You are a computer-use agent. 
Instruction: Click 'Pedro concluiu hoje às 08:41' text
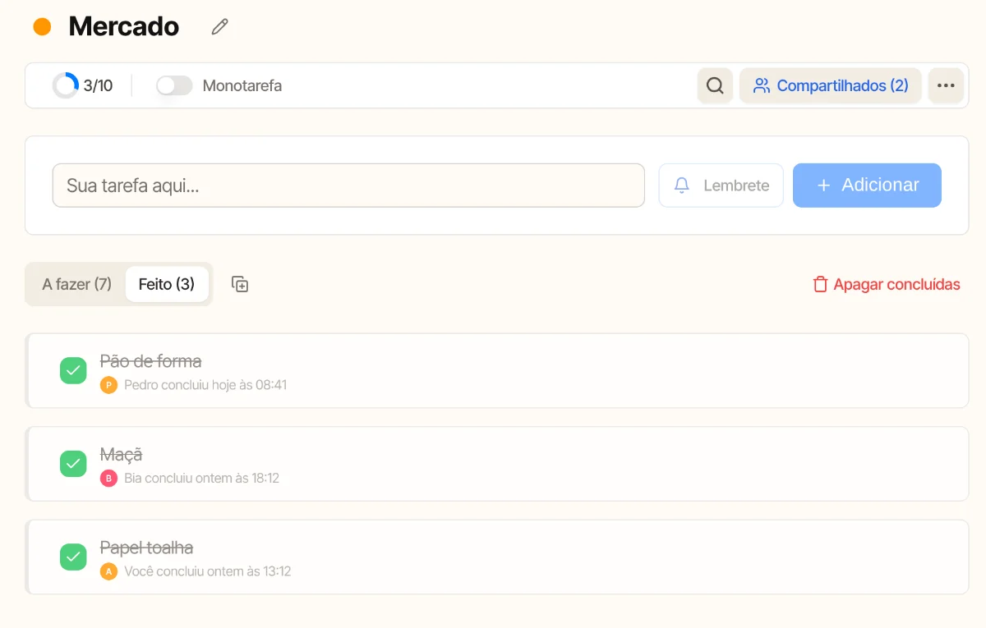click(205, 385)
